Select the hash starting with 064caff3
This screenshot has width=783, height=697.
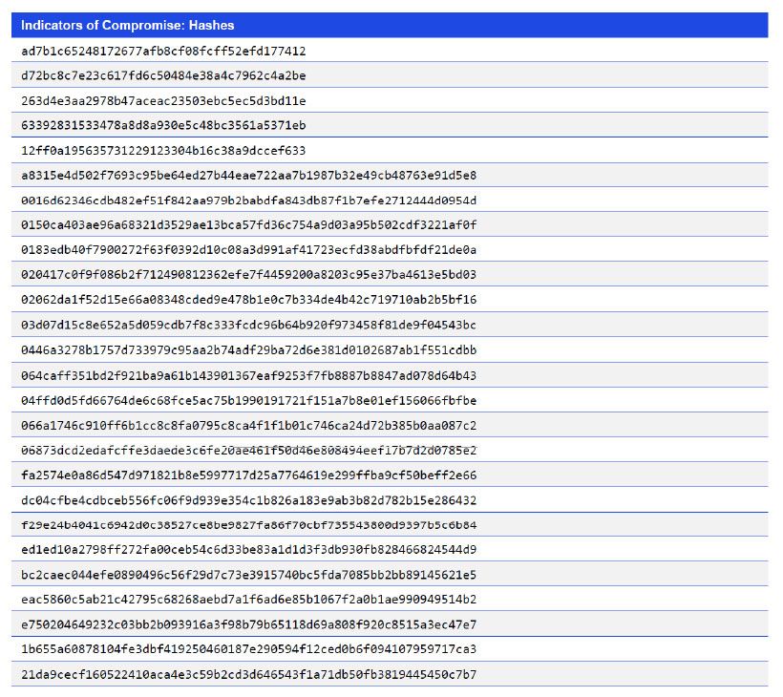pyautogui.click(x=248, y=375)
